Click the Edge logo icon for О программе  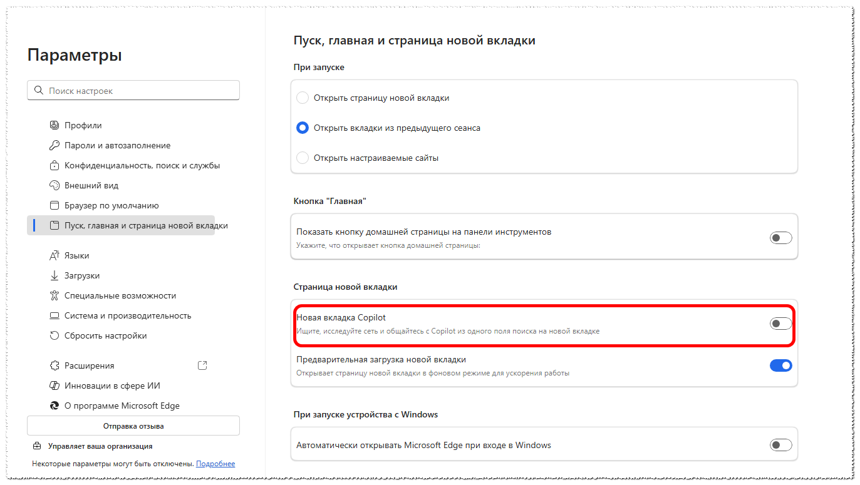pyautogui.click(x=54, y=406)
